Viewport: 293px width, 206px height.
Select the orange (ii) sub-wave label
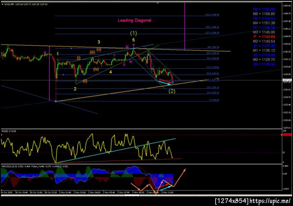85,81
